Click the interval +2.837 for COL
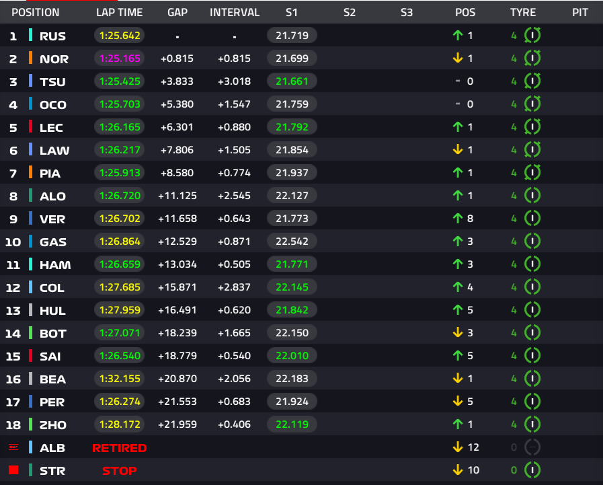Viewport: 603px width, 485px height. tap(234, 287)
